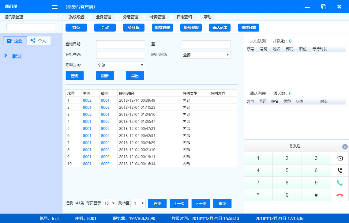Image resolution: width=349 pixels, height=223 pixels.
Task: Tap dial pad key 7
Action: coord(258,183)
